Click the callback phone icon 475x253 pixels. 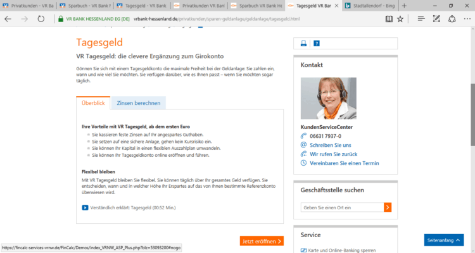click(x=303, y=154)
